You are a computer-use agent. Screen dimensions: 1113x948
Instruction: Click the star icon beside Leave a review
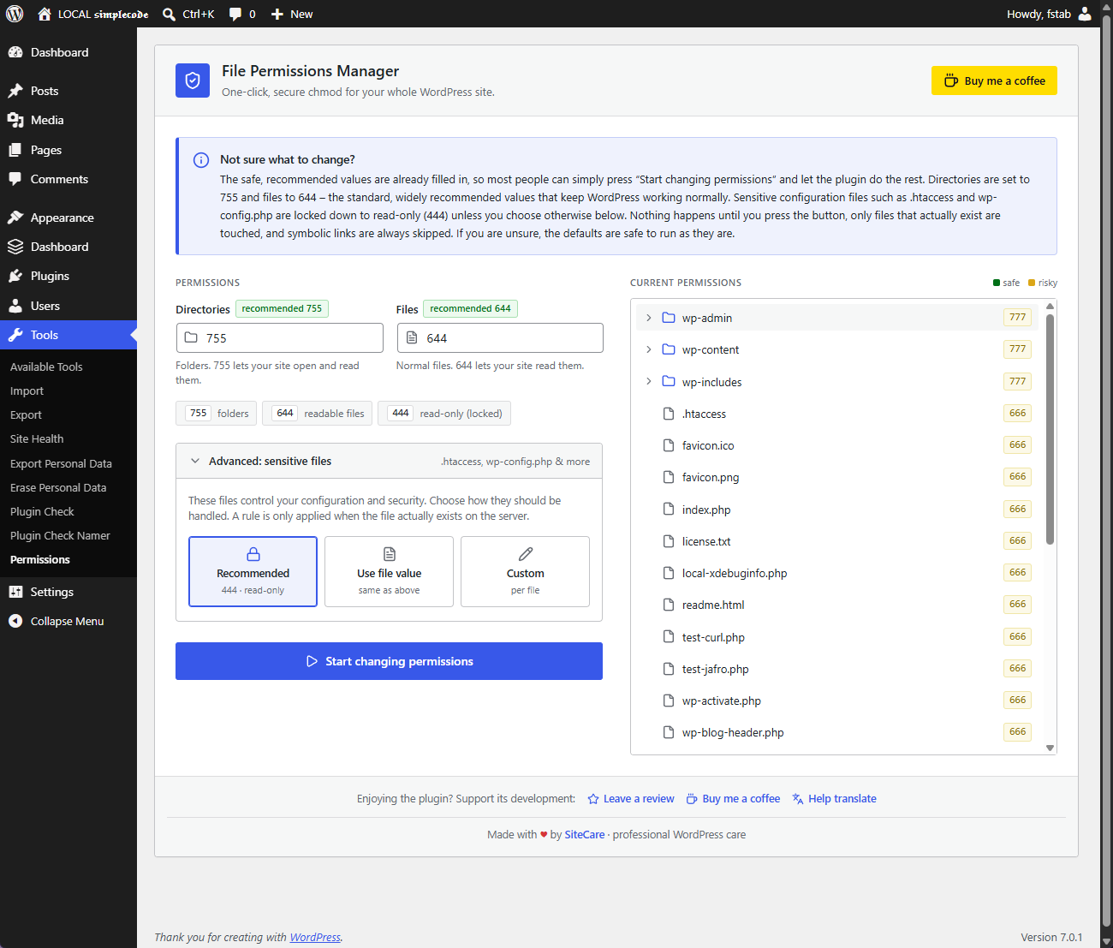coord(593,799)
